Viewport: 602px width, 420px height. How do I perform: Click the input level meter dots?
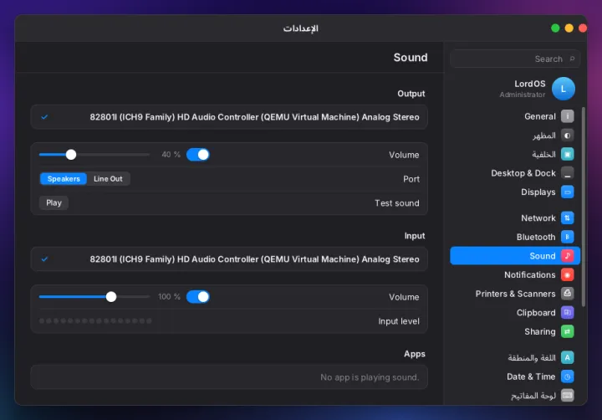[95, 321]
